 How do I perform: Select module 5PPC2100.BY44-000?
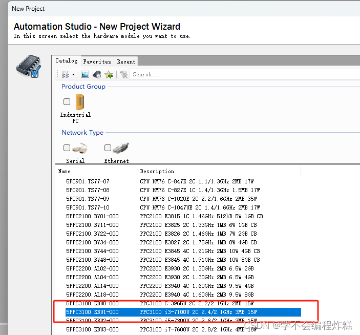[92, 251]
